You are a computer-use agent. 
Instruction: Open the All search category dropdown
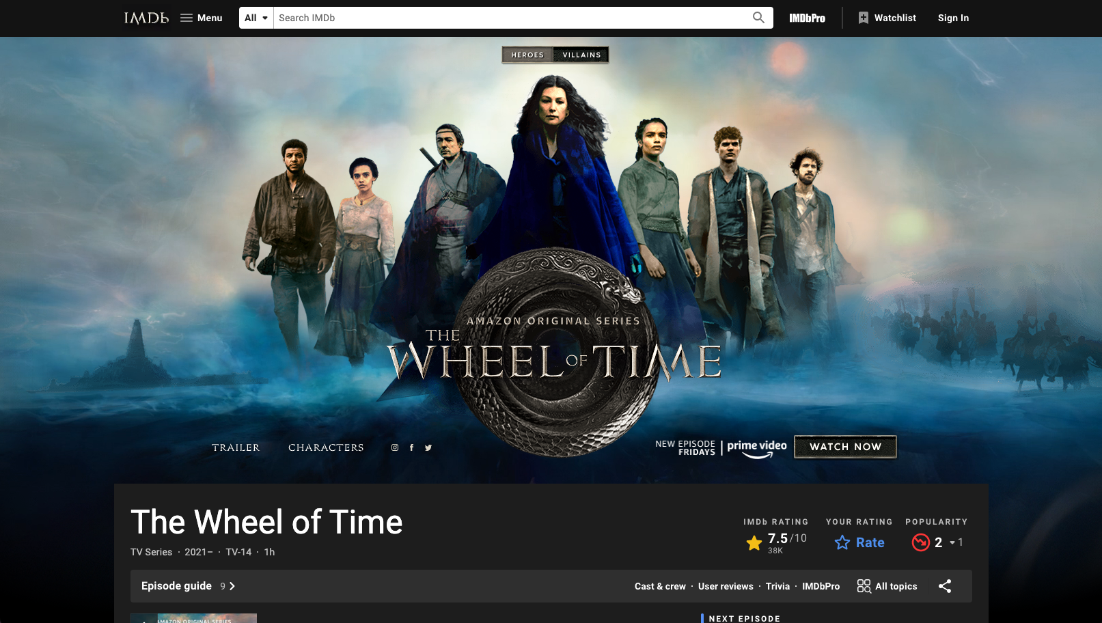pyautogui.click(x=256, y=18)
